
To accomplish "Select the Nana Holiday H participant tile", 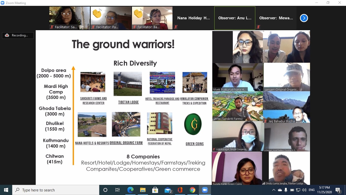I will (193, 18).
